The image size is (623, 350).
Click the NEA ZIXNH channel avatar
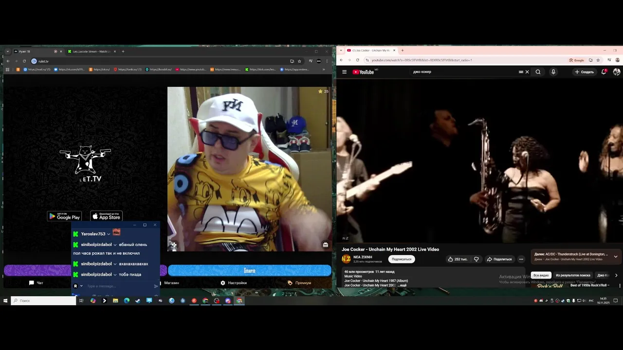[346, 259]
